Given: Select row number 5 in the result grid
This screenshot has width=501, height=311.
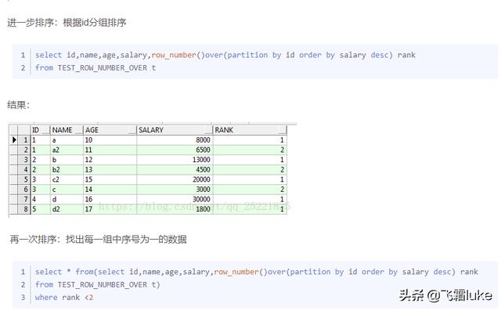Looking at the screenshot, I should coord(24,179).
